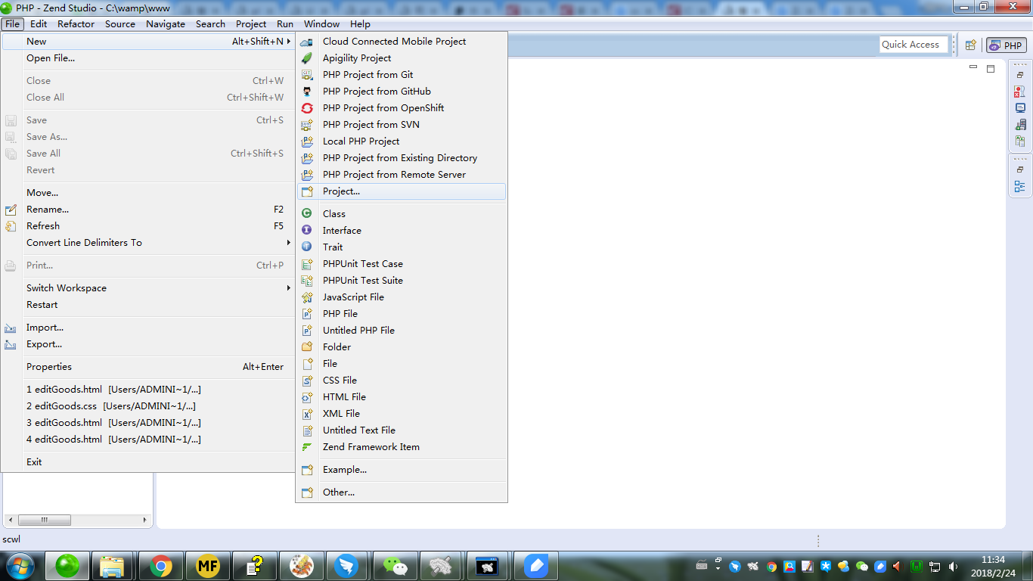Open the network icon in system tray
1033x581 pixels.
935,566
